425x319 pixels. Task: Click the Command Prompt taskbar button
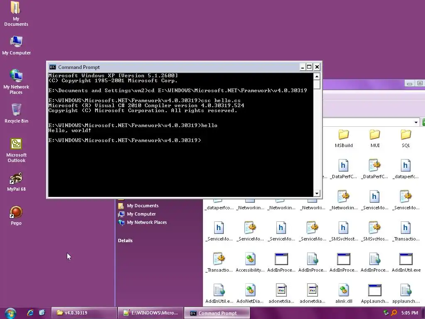pyautogui.click(x=217, y=313)
